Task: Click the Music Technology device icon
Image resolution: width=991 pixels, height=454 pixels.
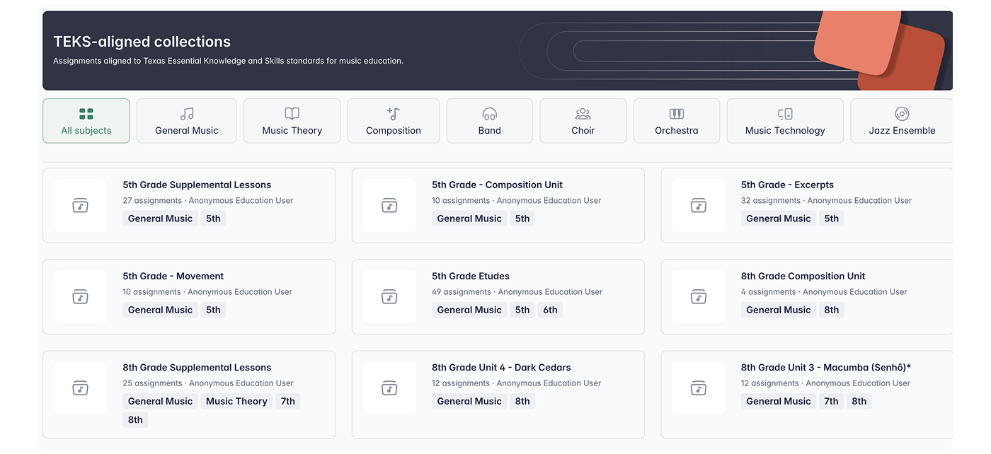Action: click(x=785, y=114)
